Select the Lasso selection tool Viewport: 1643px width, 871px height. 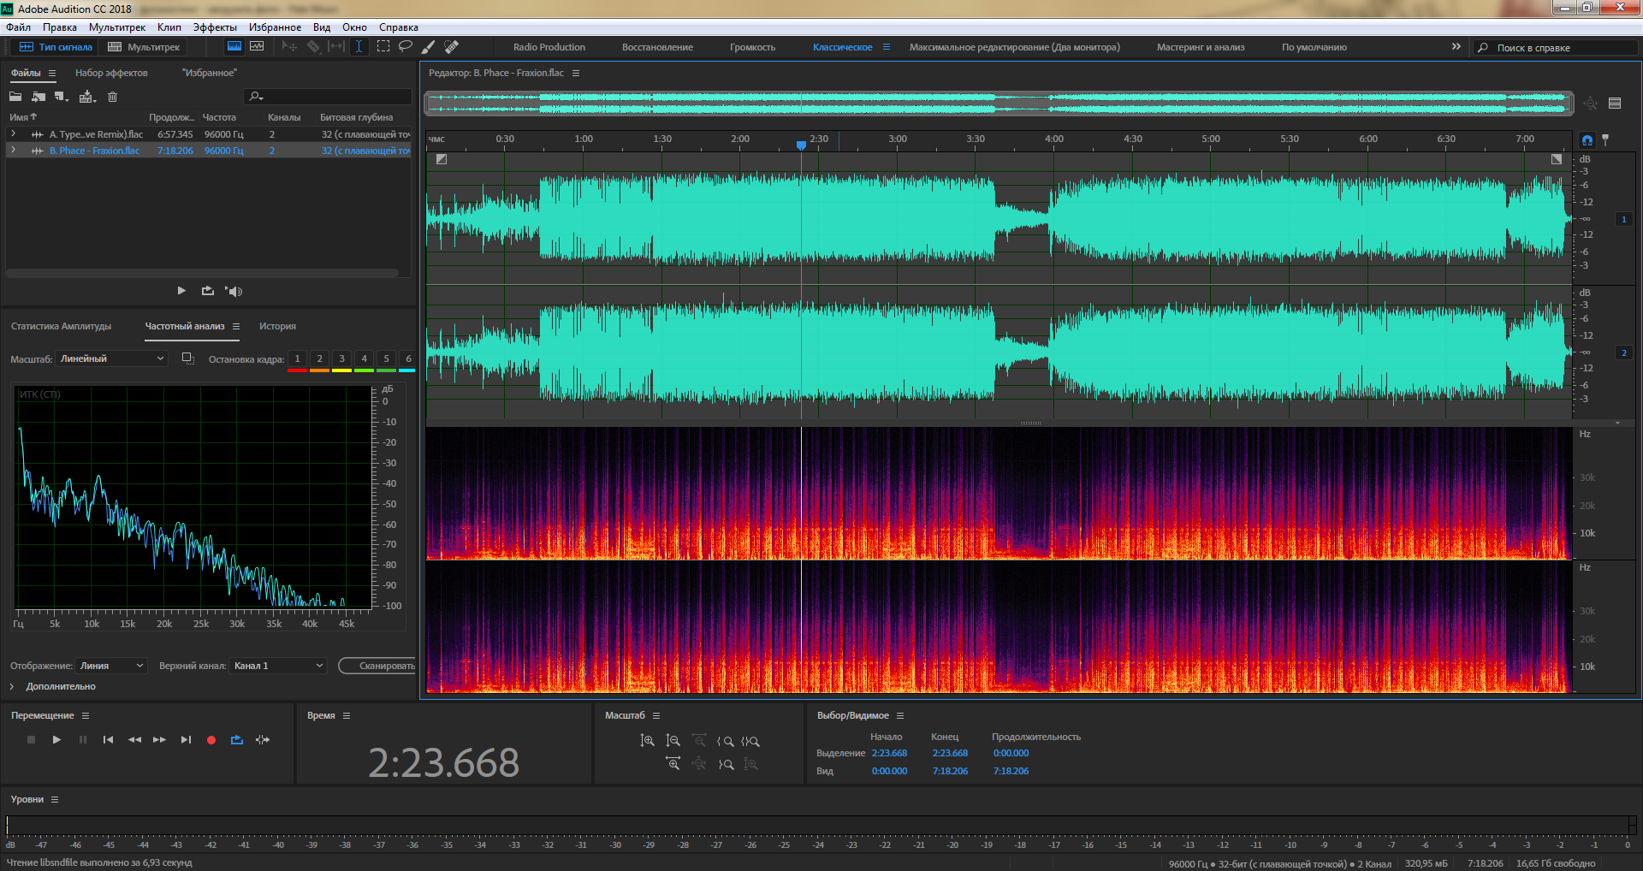click(406, 46)
